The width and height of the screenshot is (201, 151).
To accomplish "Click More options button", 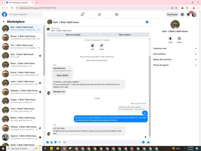I will (125, 35).
